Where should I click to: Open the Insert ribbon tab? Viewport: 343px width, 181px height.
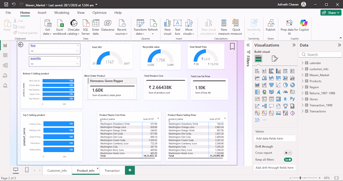coord(42,13)
